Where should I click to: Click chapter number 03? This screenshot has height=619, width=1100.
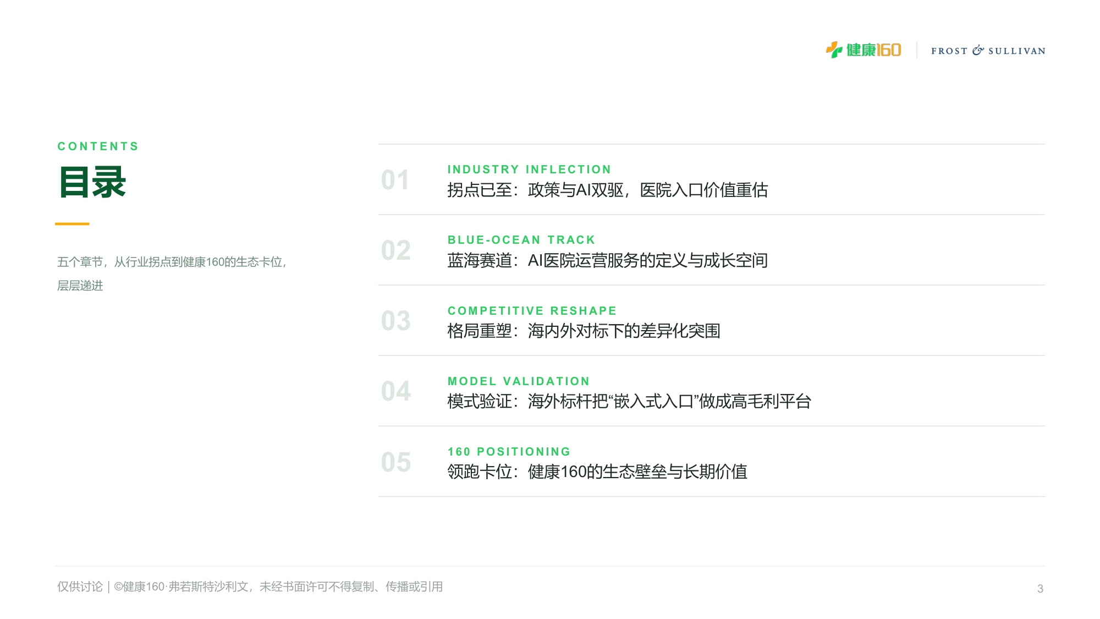[395, 321]
